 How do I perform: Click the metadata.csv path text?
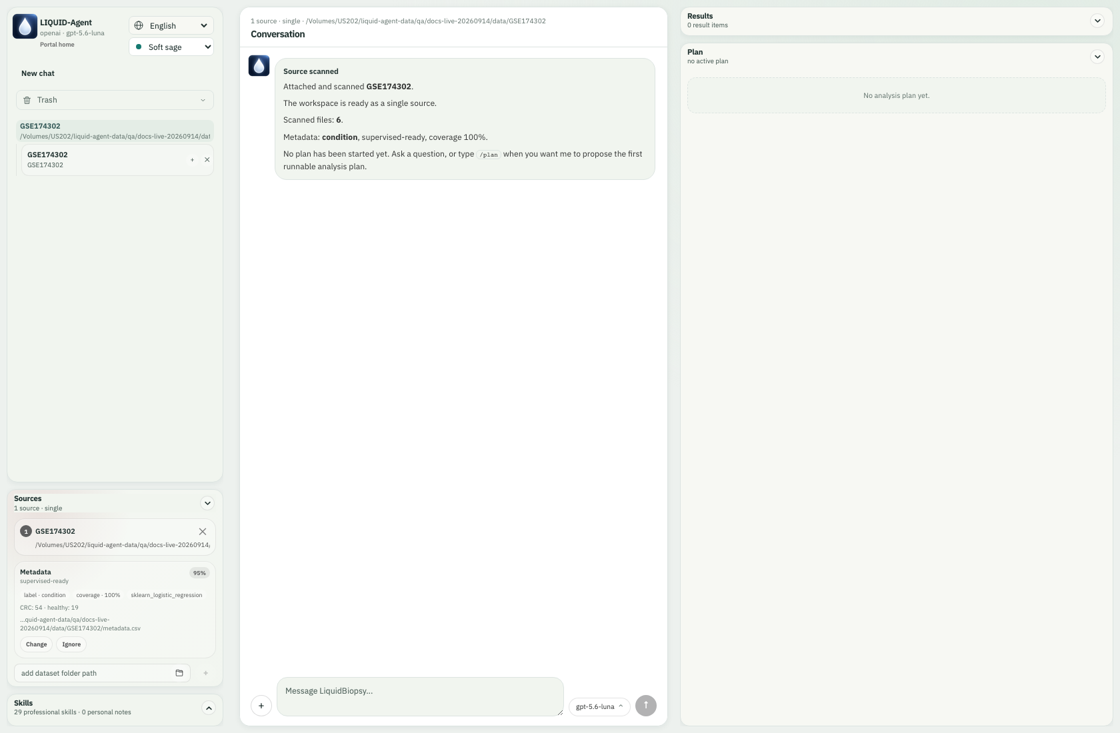[80, 624]
